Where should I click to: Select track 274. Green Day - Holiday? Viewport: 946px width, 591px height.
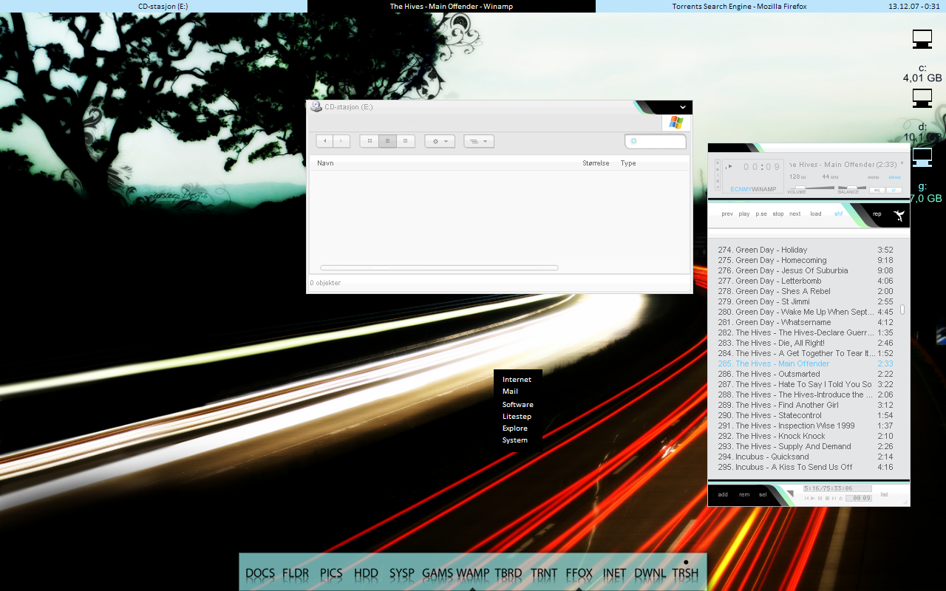click(806, 250)
